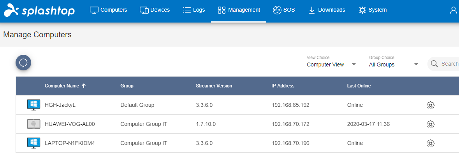Image resolution: width=459 pixels, height=164 pixels.
Task: Open gear settings for HGH-JackyL
Action: (430, 105)
